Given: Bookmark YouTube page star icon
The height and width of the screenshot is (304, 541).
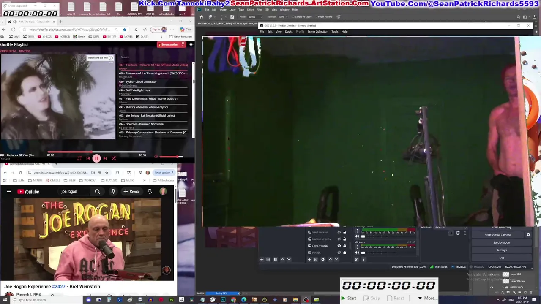Looking at the screenshot, I should pyautogui.click(x=107, y=173).
